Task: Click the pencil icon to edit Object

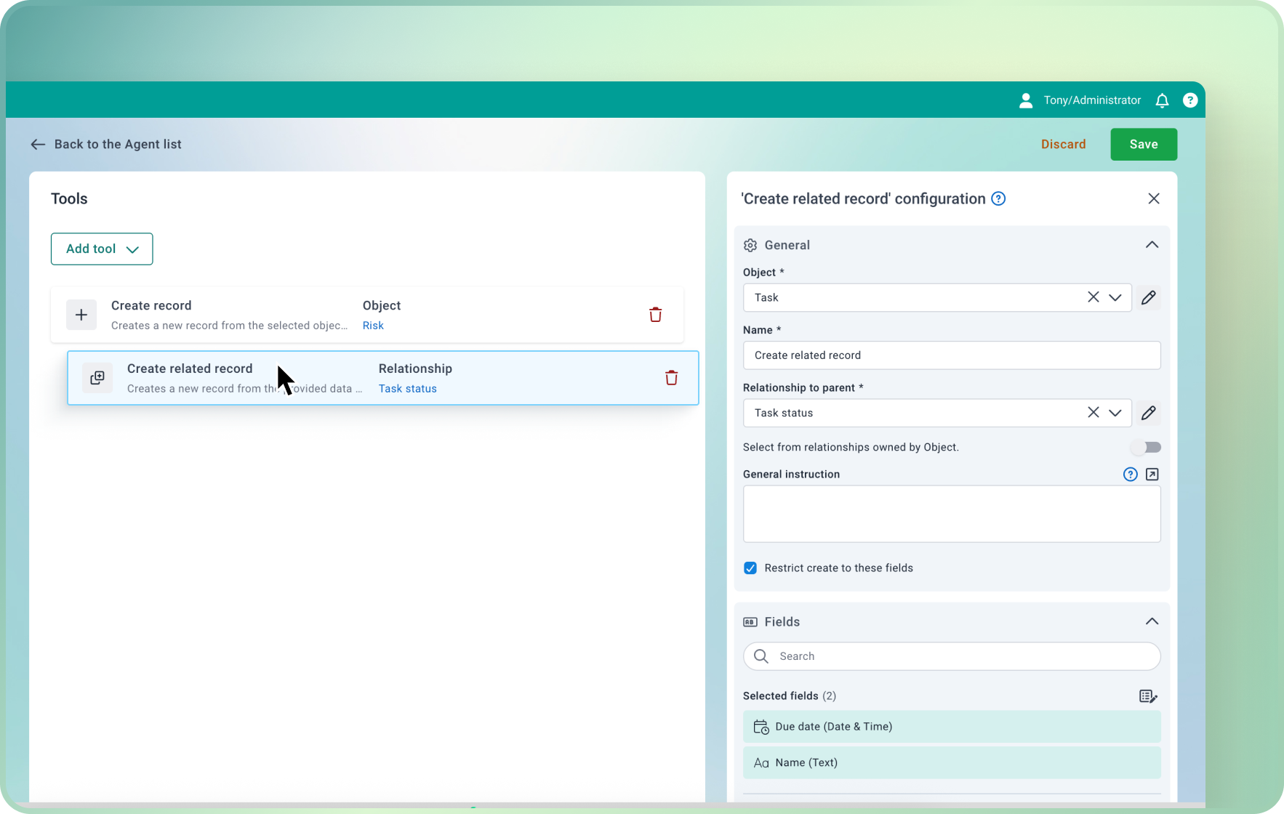Action: [x=1149, y=297]
